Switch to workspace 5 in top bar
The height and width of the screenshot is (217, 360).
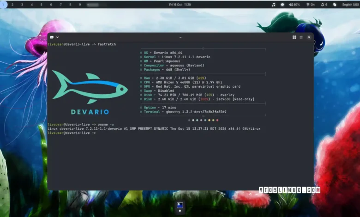click(42, 4)
